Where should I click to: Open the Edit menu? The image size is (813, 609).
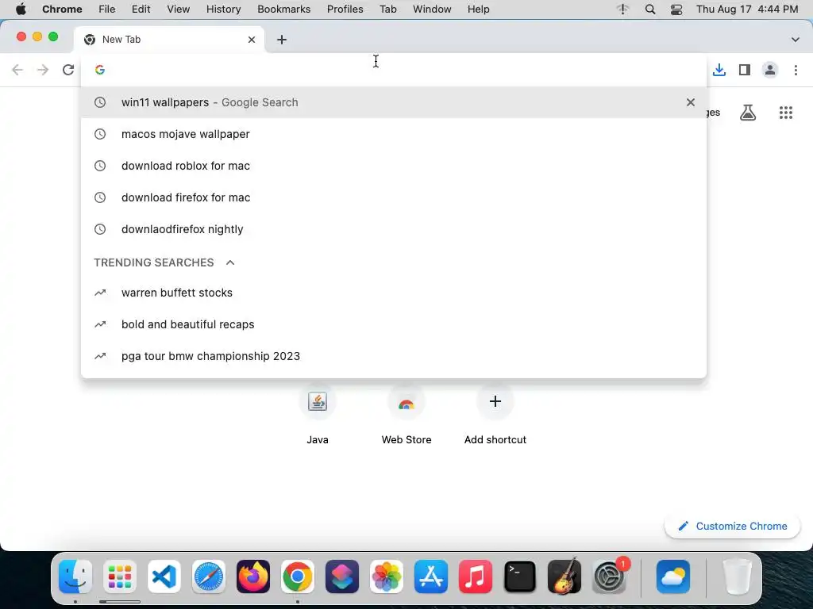(141, 9)
